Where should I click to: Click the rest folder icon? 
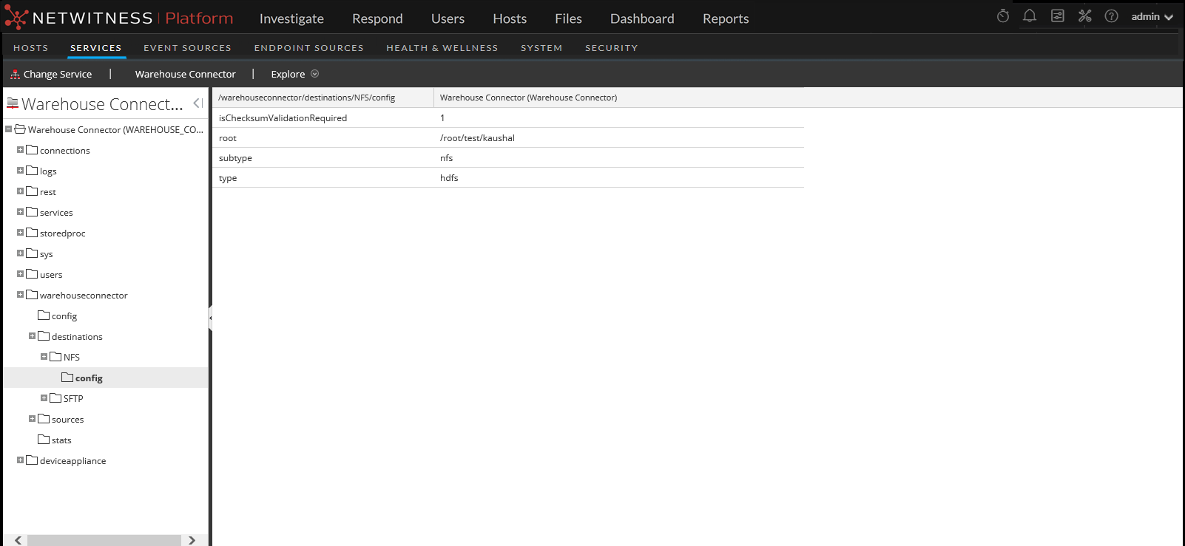[32, 191]
